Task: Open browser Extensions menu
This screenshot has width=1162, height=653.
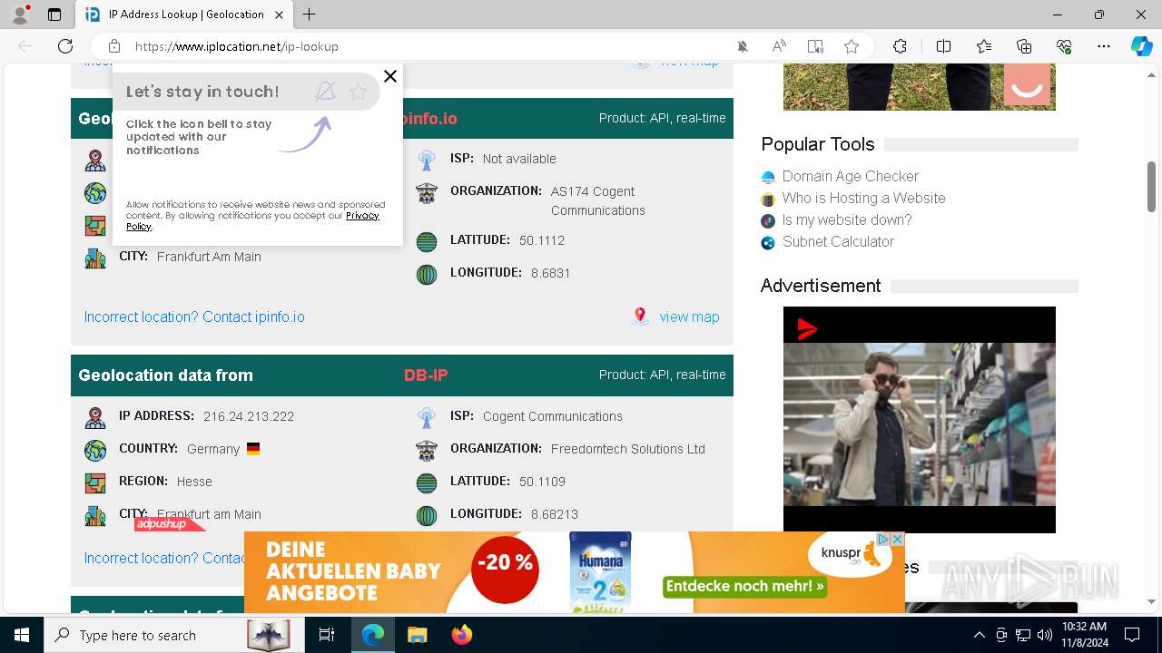Action: click(x=900, y=46)
